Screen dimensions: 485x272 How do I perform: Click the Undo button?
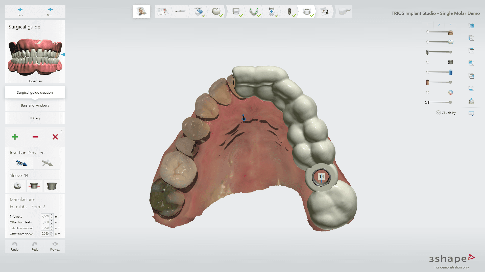pos(15,246)
